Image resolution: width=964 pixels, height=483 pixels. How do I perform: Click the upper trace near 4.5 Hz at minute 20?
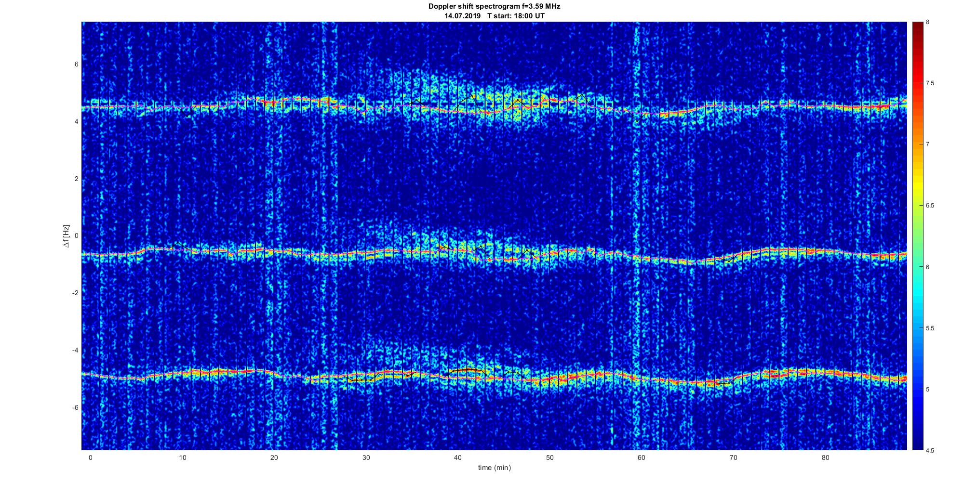(274, 103)
